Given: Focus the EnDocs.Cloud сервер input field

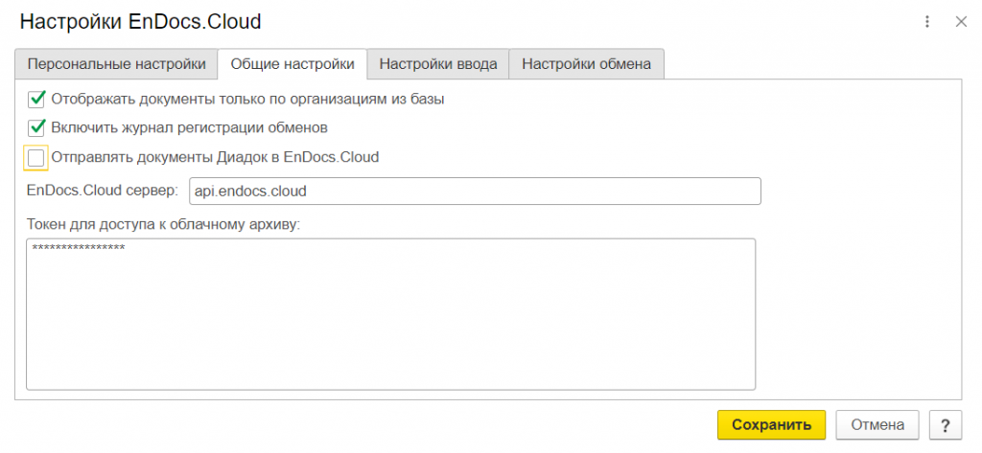Looking at the screenshot, I should (475, 192).
